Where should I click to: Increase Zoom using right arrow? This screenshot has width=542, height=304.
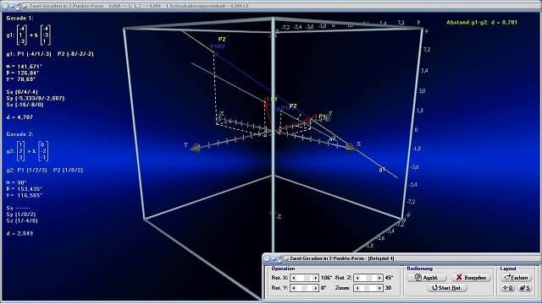pos(379,288)
